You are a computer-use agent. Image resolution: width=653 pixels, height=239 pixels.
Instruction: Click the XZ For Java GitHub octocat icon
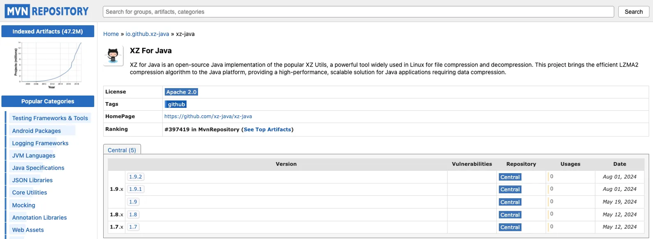point(113,56)
